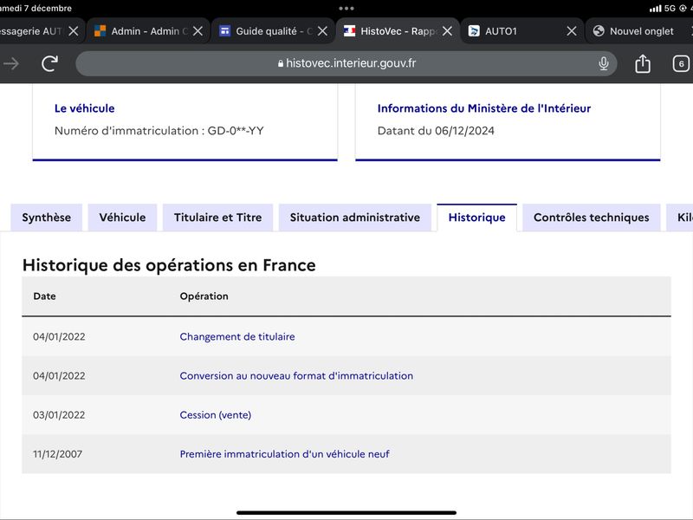Open the Synthèse tab

coord(47,218)
